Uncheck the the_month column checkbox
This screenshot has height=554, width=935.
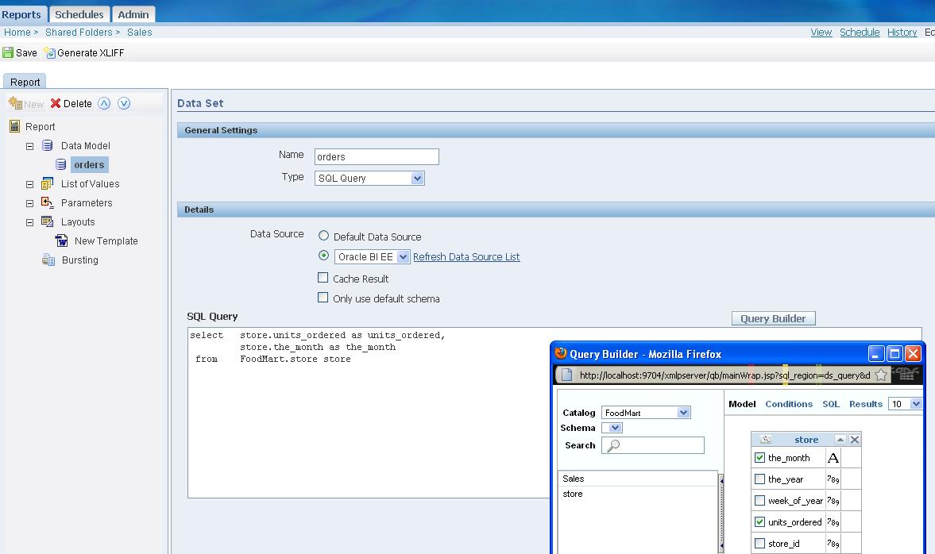pyautogui.click(x=759, y=457)
